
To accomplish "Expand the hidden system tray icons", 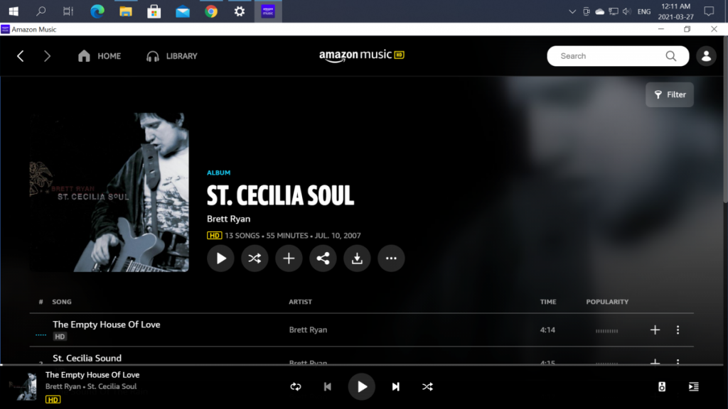I will 572,11.
